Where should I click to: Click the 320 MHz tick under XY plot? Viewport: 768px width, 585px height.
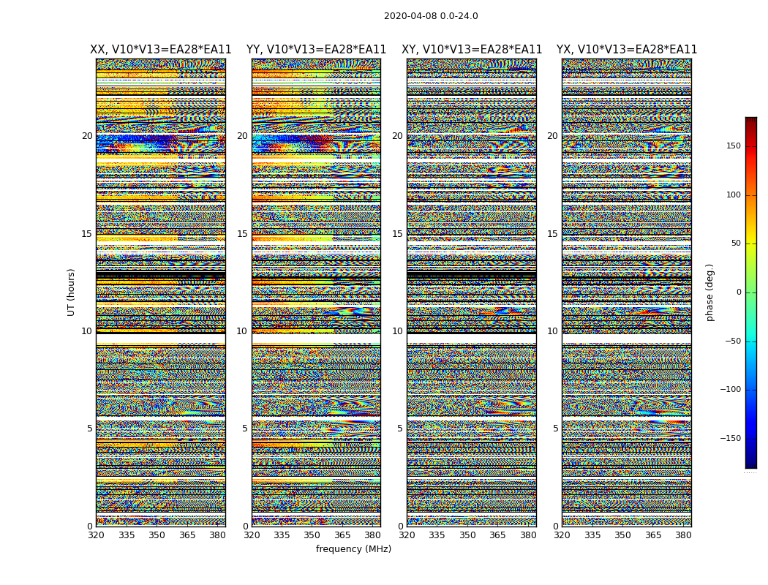click(x=407, y=535)
